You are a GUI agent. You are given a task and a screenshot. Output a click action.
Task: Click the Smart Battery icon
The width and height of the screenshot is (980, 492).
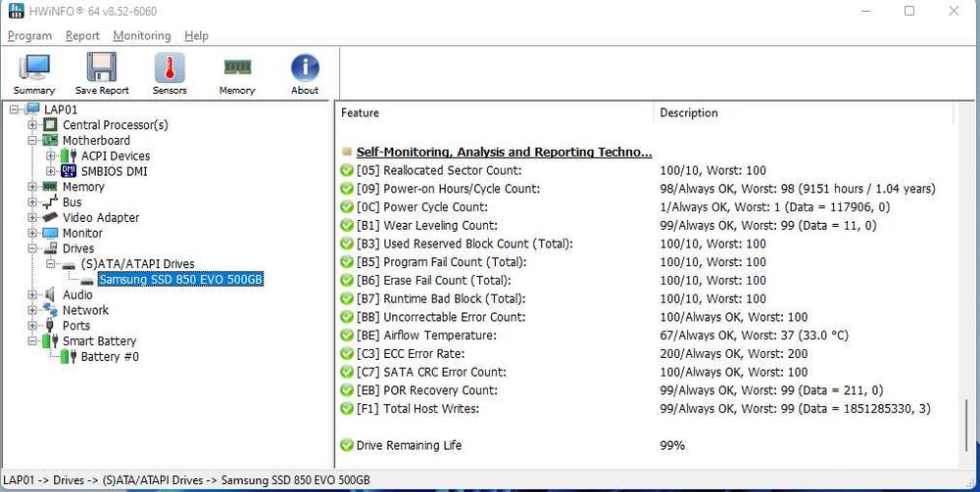[50, 341]
